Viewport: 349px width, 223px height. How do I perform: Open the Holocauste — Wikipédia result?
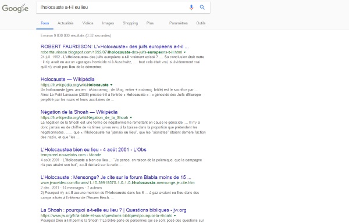67,80
